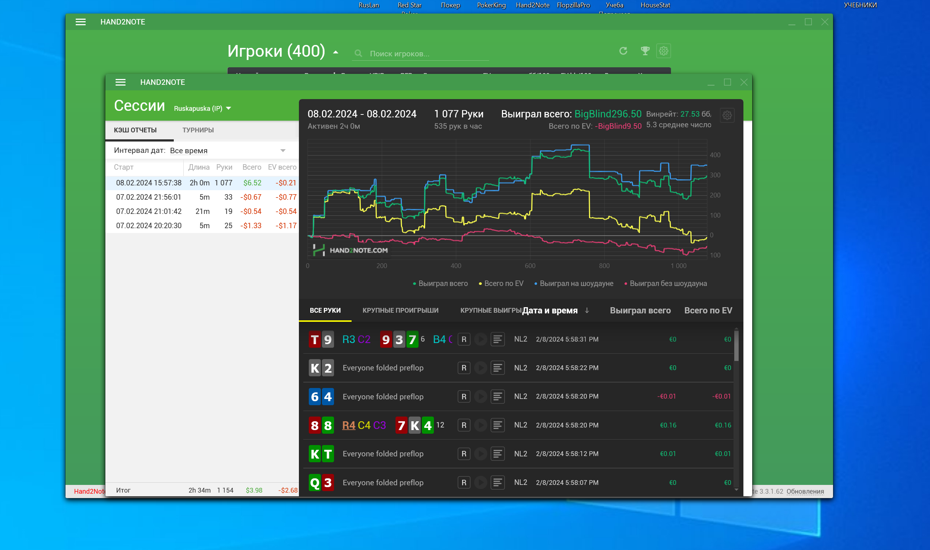The height and width of the screenshot is (550, 930).
Task: Select ВСЕ РУКИ tab
Action: (325, 310)
